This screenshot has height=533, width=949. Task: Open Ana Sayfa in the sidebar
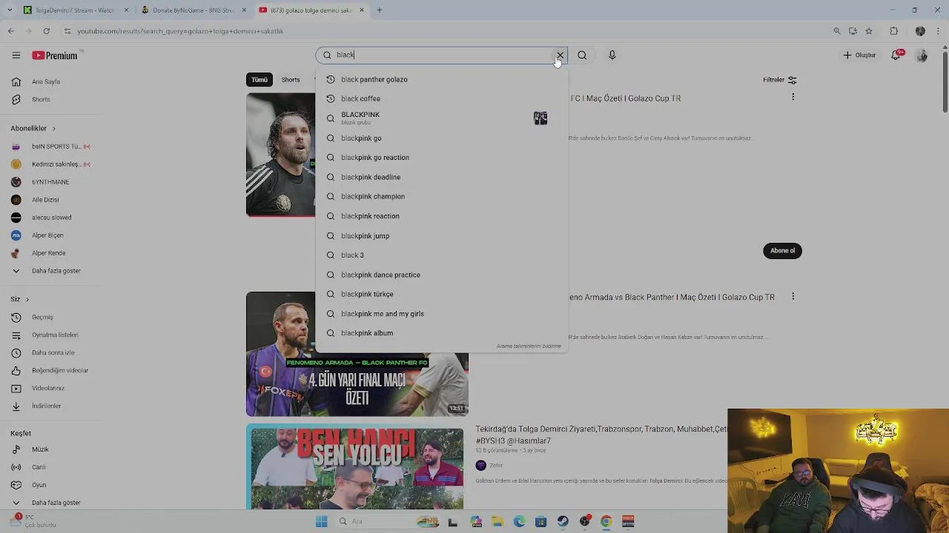[x=46, y=81]
